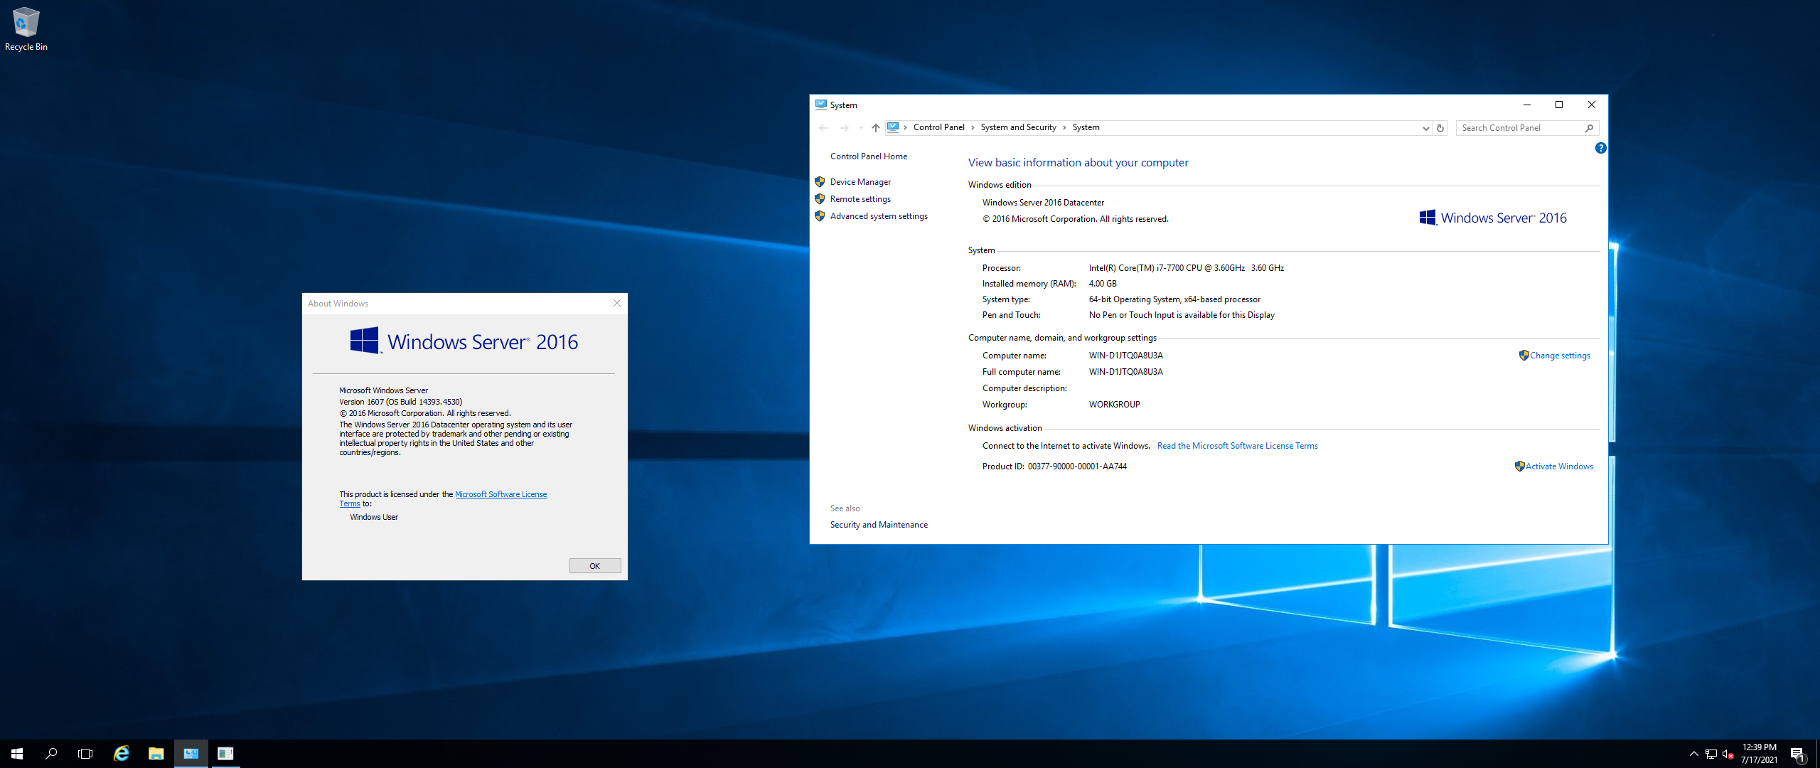Select the About Windows taskbar button
1820x768 pixels.
[x=225, y=754]
